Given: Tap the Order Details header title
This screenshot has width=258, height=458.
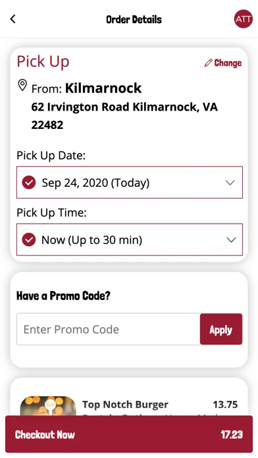Looking at the screenshot, I should click(x=134, y=20).
